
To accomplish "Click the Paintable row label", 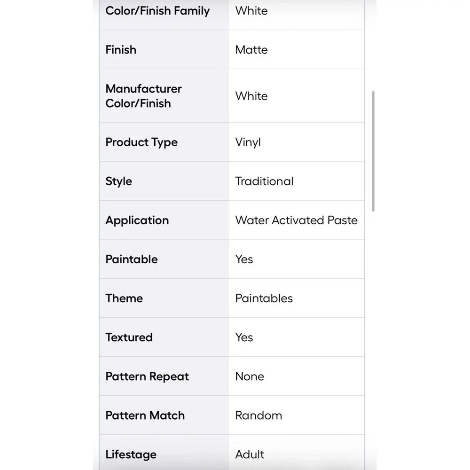I will pyautogui.click(x=131, y=259).
